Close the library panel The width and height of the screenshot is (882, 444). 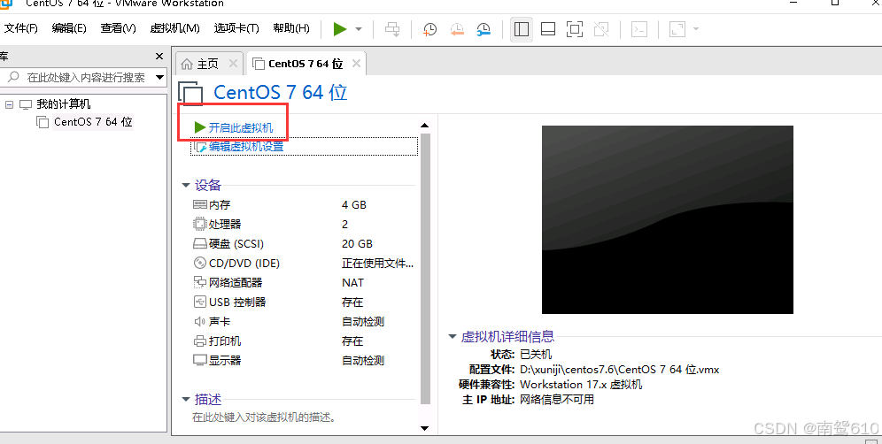click(159, 57)
